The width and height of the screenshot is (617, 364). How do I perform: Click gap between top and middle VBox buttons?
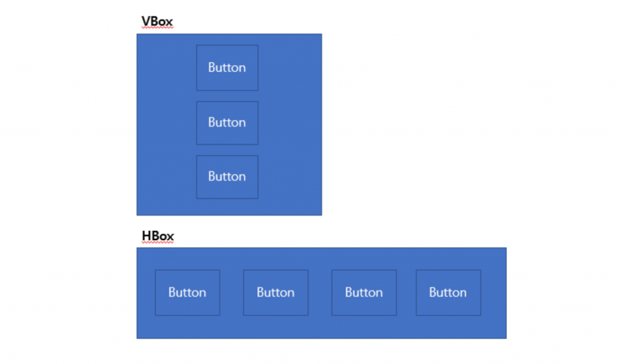tap(227, 96)
